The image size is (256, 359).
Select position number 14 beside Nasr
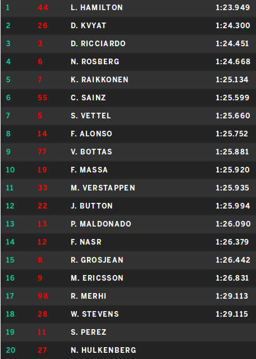tap(10, 242)
